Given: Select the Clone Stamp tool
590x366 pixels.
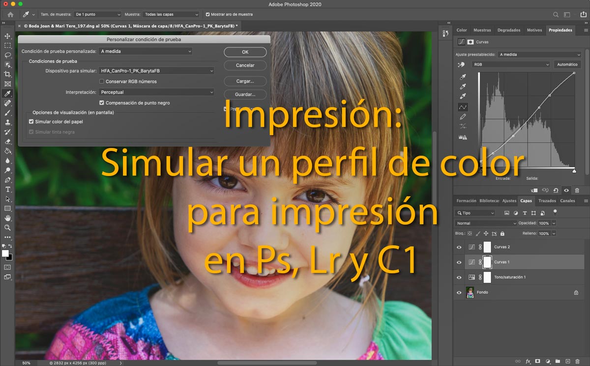Looking at the screenshot, I should [x=7, y=122].
